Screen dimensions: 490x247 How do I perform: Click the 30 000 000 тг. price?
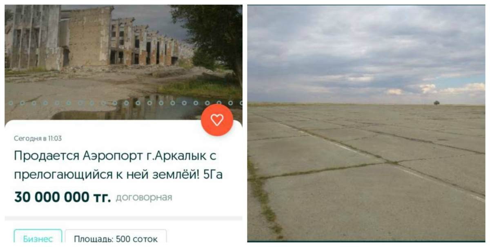click(62, 197)
